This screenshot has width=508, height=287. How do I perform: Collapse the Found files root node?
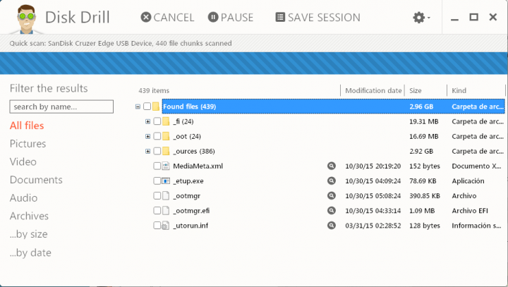pos(138,106)
